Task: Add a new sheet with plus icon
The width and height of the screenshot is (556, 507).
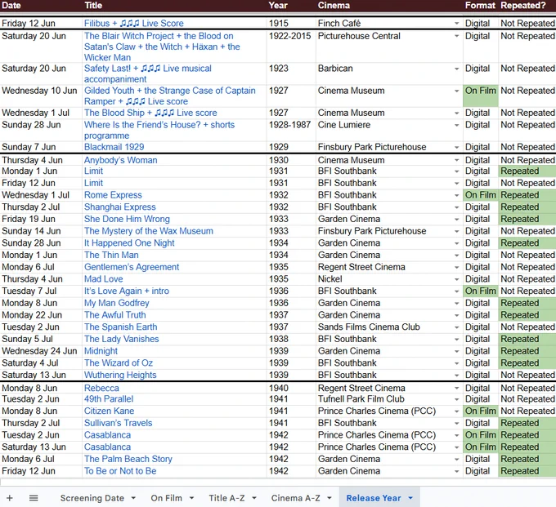Action: tap(10, 498)
